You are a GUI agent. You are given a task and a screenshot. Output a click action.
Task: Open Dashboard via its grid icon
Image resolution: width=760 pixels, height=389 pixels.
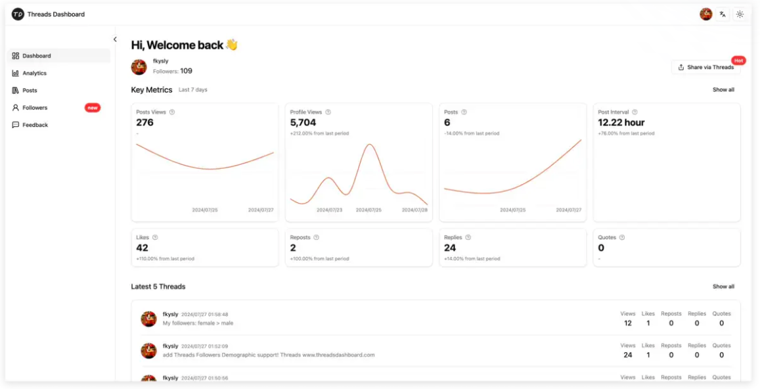(x=15, y=55)
